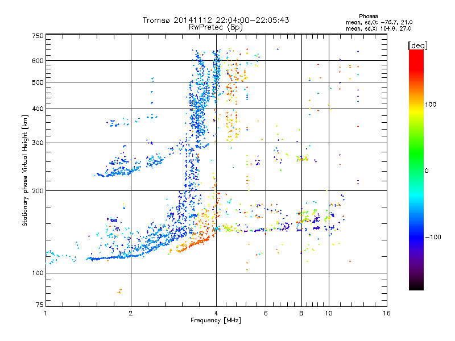Image resolution: width=455 pixels, height=341 pixels.
Task: Click the "75" y-axis tick label
Action: [40, 305]
